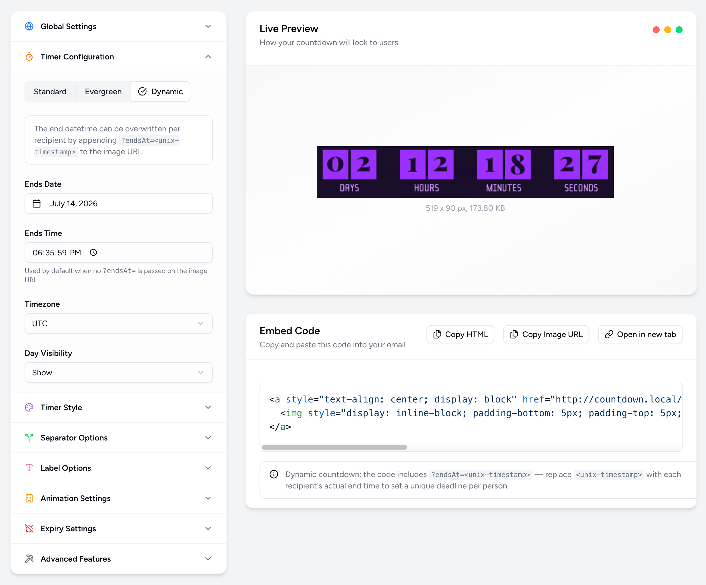Viewport: 706px width, 585px height.
Task: Switch to the Evergreen timer tab
Action: (x=103, y=91)
